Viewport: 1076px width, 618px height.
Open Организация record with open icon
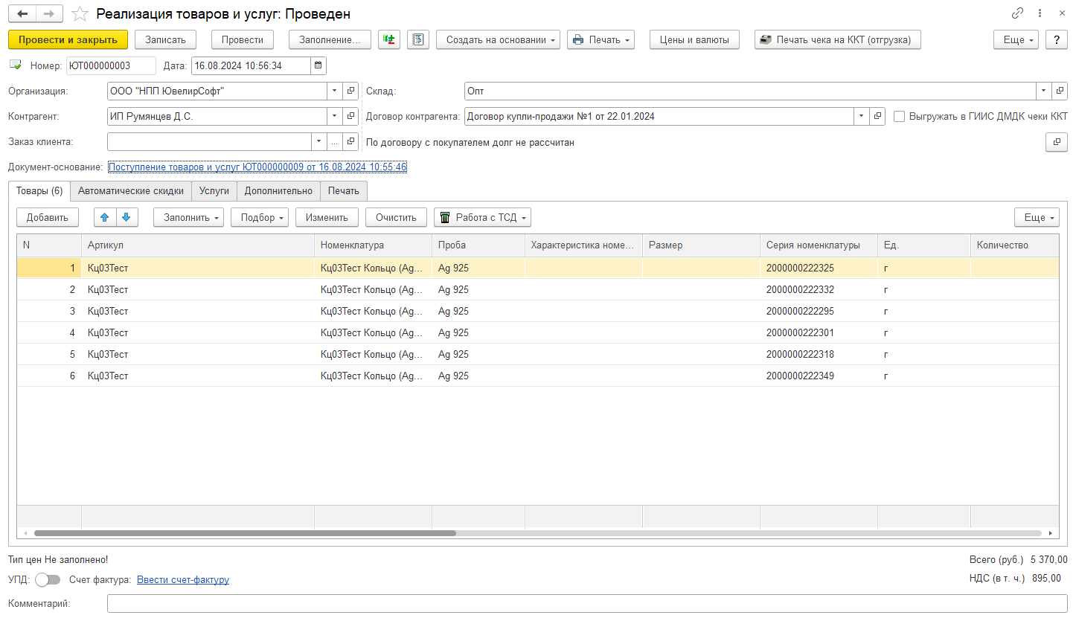coord(351,91)
